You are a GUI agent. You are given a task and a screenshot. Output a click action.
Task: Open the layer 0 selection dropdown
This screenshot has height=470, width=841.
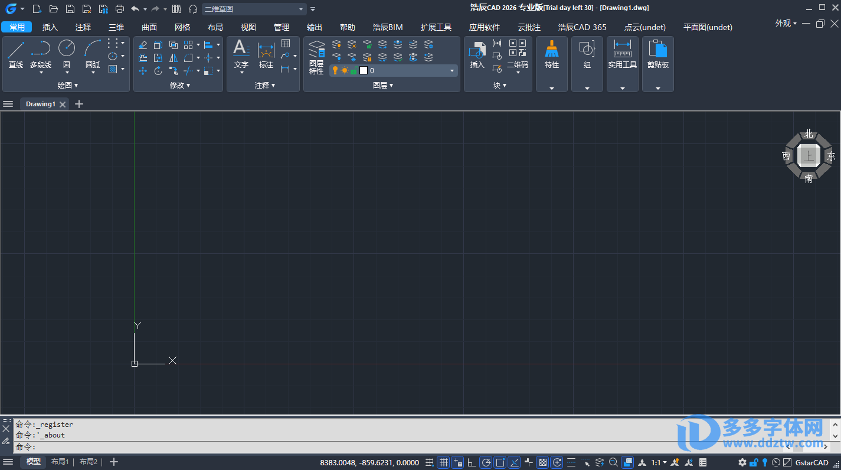pos(452,71)
